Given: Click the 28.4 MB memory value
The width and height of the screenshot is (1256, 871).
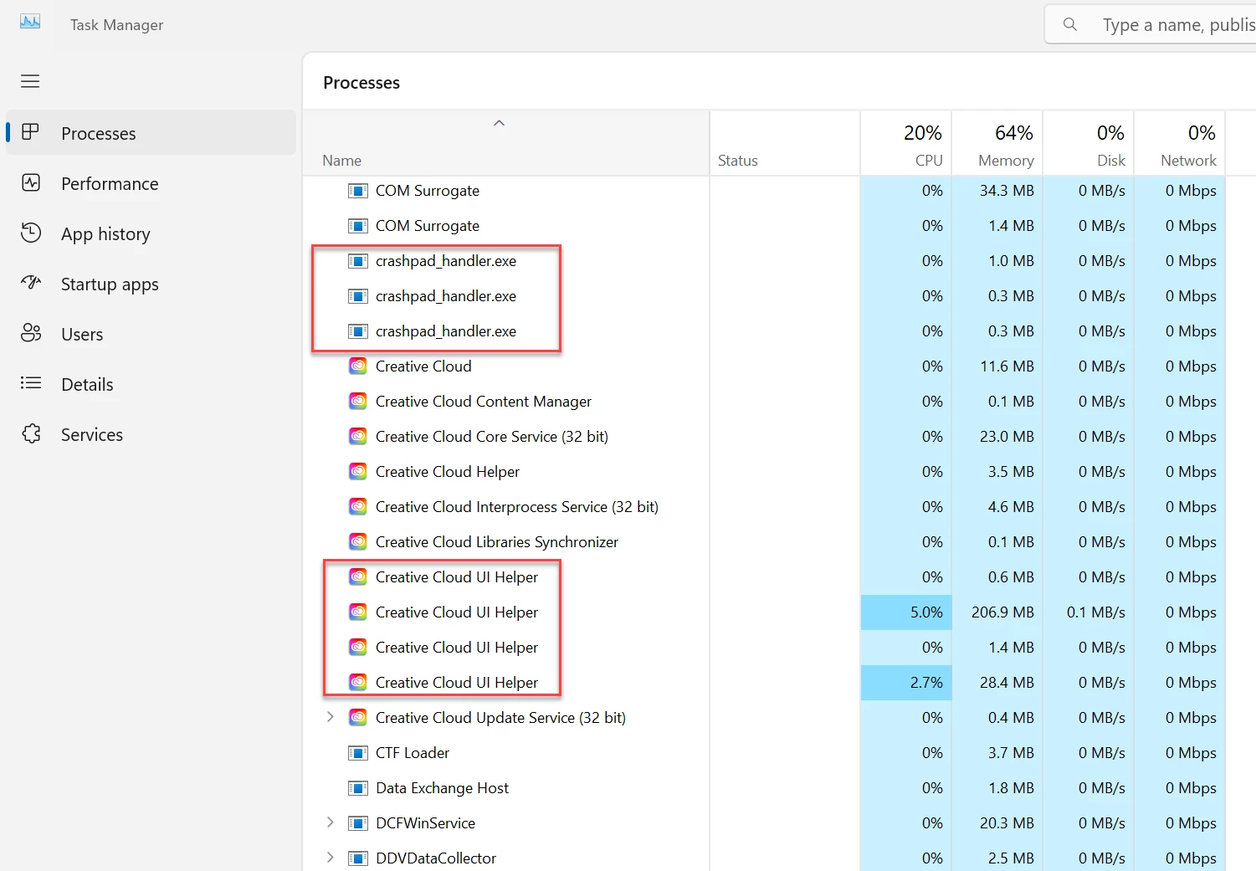Looking at the screenshot, I should (x=1007, y=683).
